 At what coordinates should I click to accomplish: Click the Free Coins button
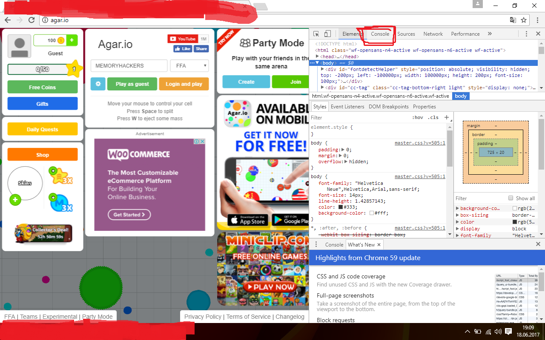click(x=43, y=87)
